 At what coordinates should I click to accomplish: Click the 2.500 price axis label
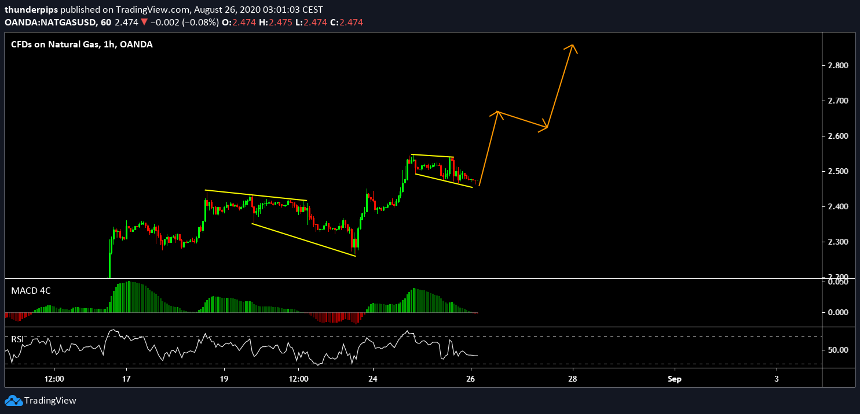(838, 172)
